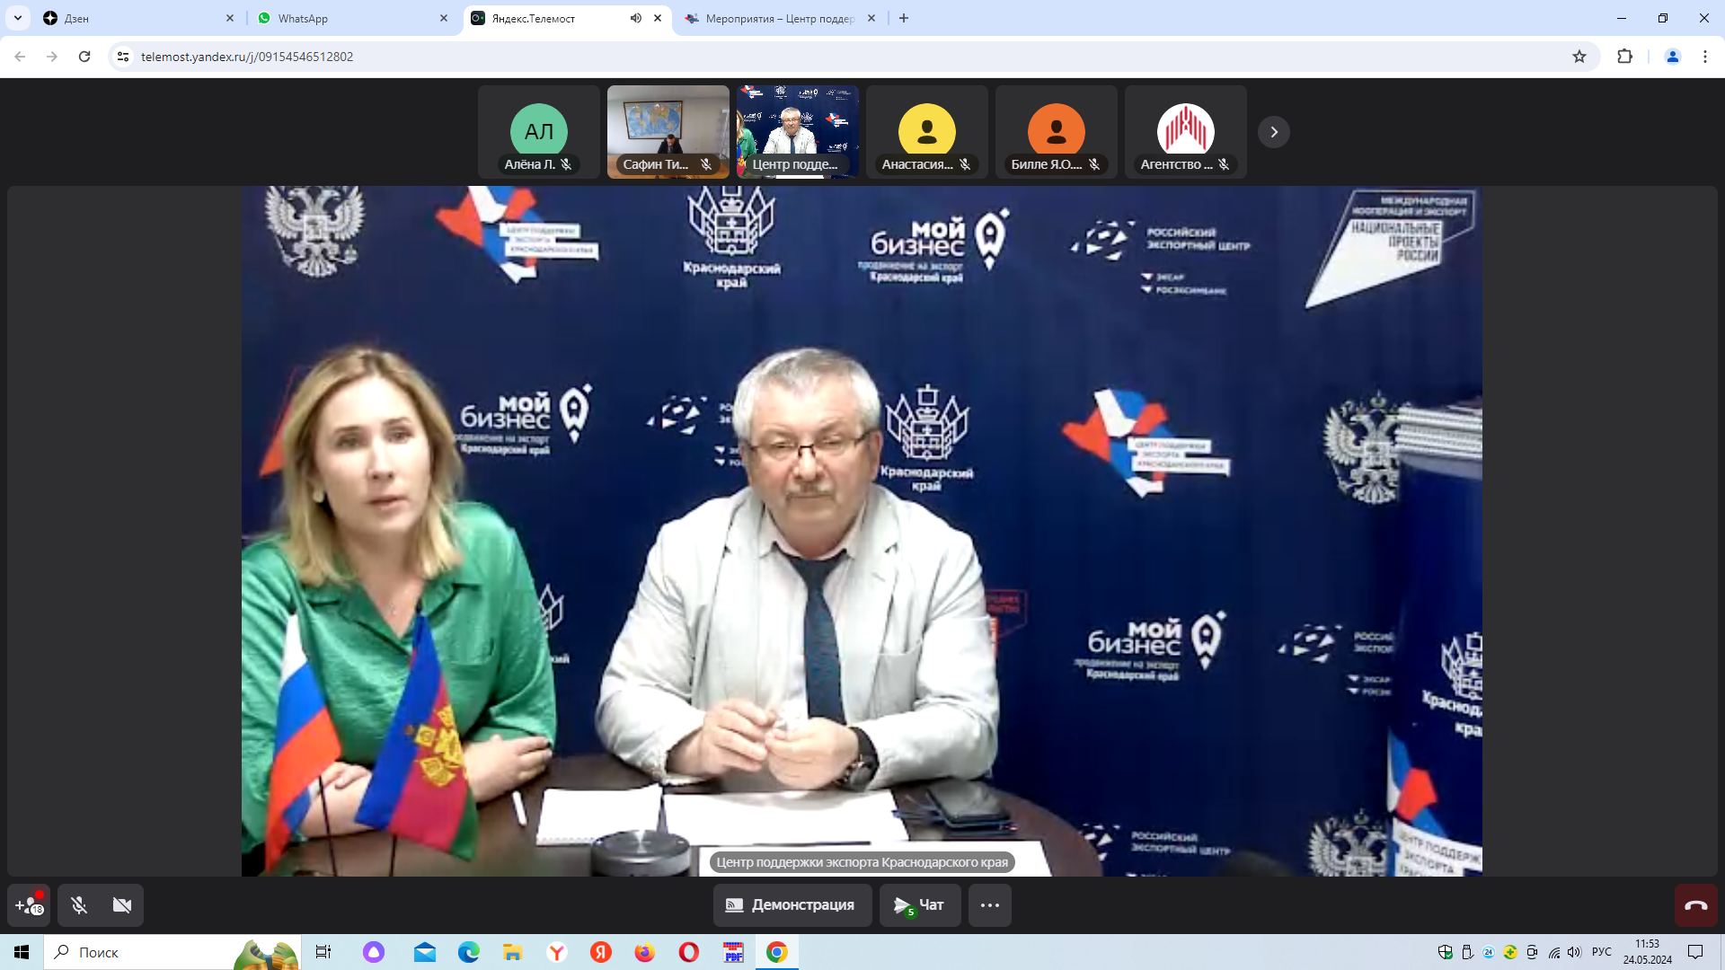Select Анастасия... participant tile
The width and height of the screenshot is (1725, 970).
click(927, 132)
